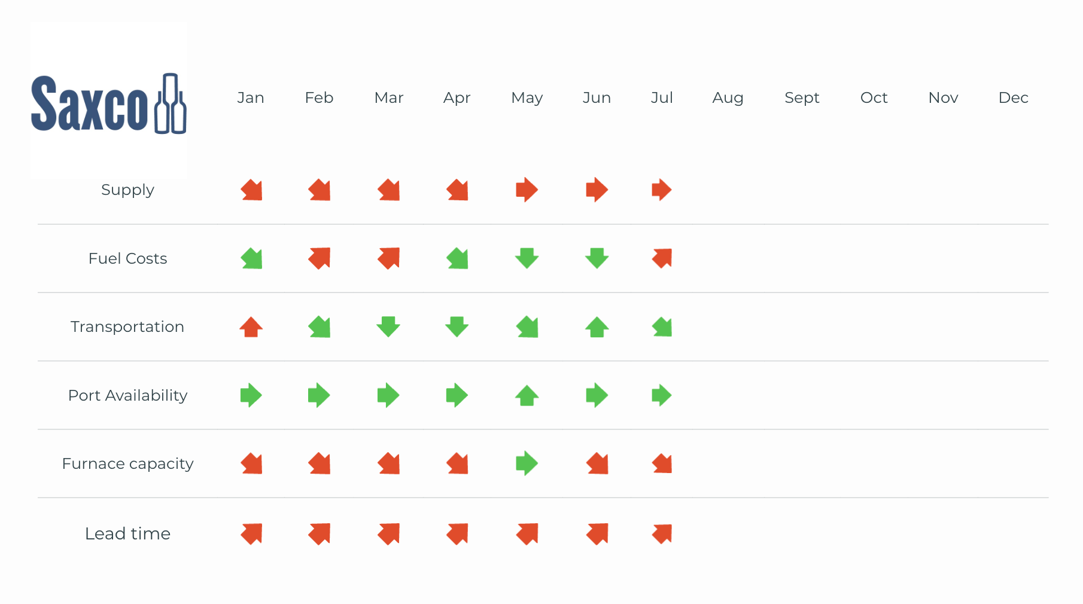Click the Fuel Costs red arrow in February
The height and width of the screenshot is (604, 1083).
[x=320, y=258]
